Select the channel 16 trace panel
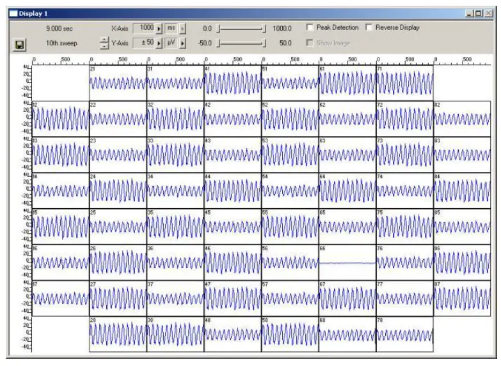 [60, 263]
